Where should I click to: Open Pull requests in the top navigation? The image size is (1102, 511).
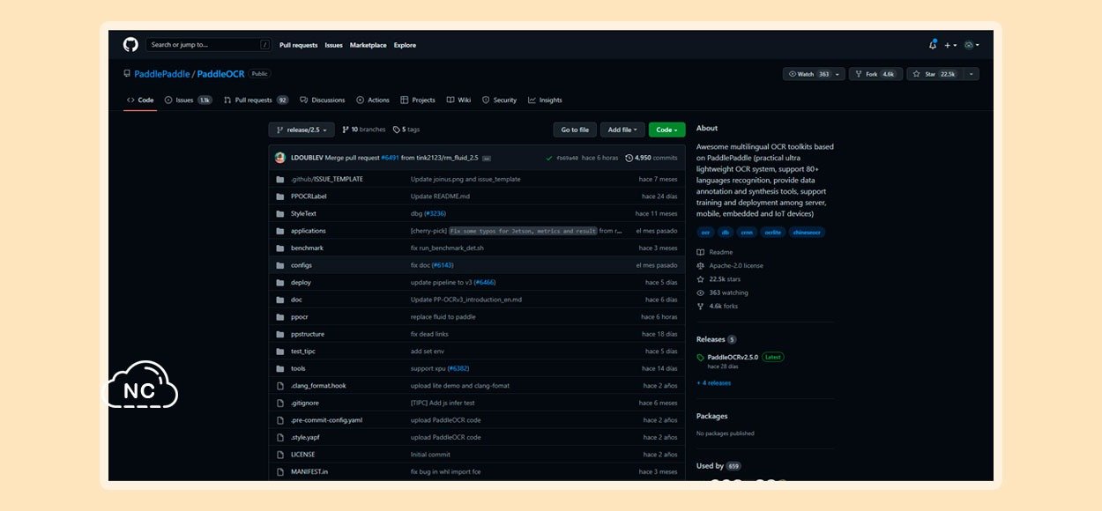298,45
